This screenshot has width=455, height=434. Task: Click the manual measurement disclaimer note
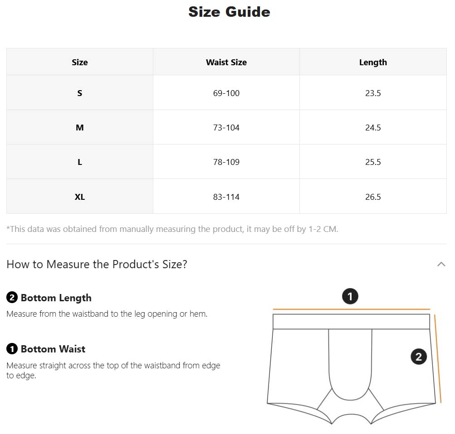click(x=172, y=229)
